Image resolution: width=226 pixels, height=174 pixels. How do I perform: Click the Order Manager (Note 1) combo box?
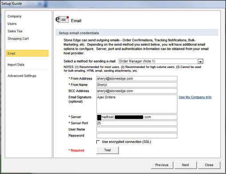pos(161,61)
